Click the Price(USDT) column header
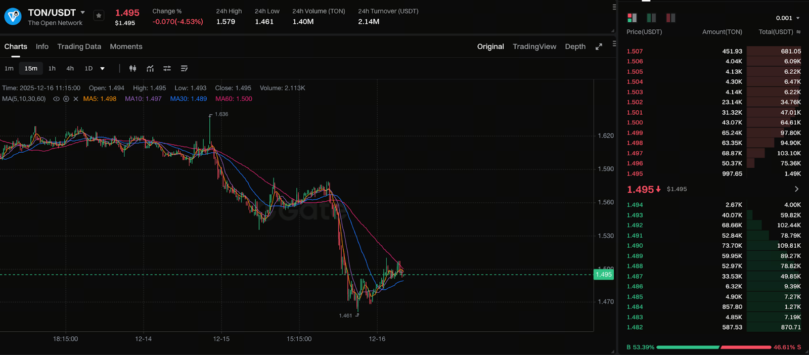 (x=644, y=32)
